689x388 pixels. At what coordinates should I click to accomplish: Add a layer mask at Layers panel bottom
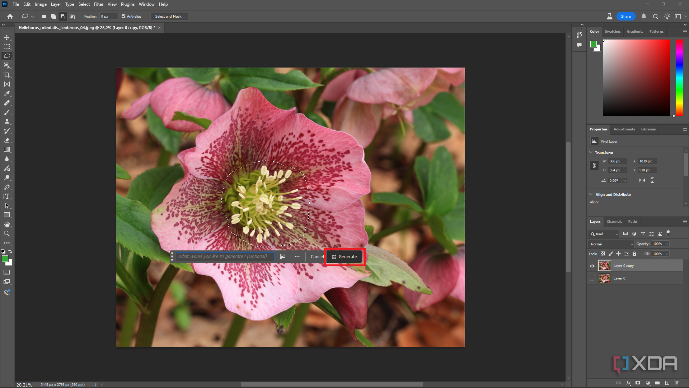(x=638, y=383)
